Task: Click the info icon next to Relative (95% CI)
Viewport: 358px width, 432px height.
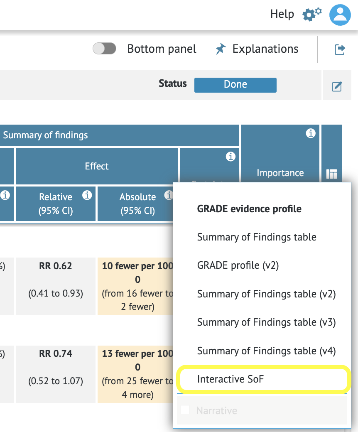Action: [x=87, y=195]
